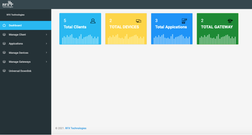Click the bar chart on Total Applications card
Image resolution: width=252 pixels, height=135 pixels.
coord(172,39)
